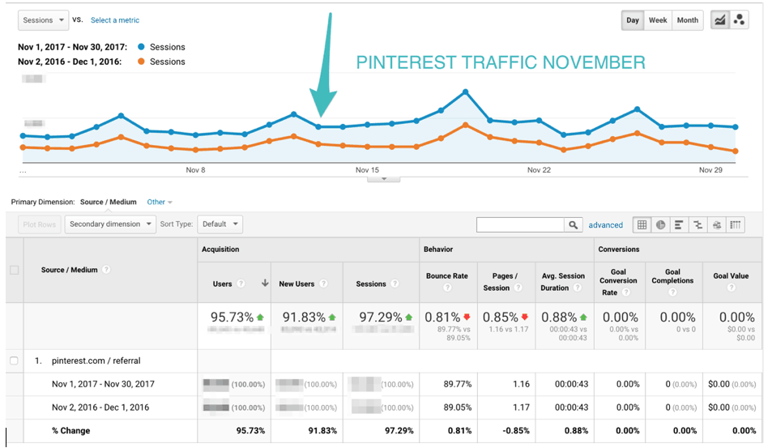Switch chart to Week view
Image resolution: width=768 pixels, height=448 pixels.
point(658,20)
